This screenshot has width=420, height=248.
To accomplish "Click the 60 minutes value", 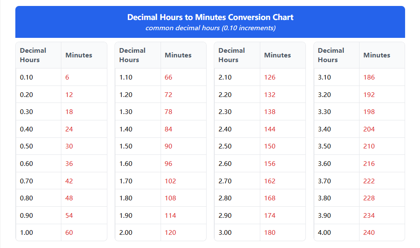I will coord(69,233).
